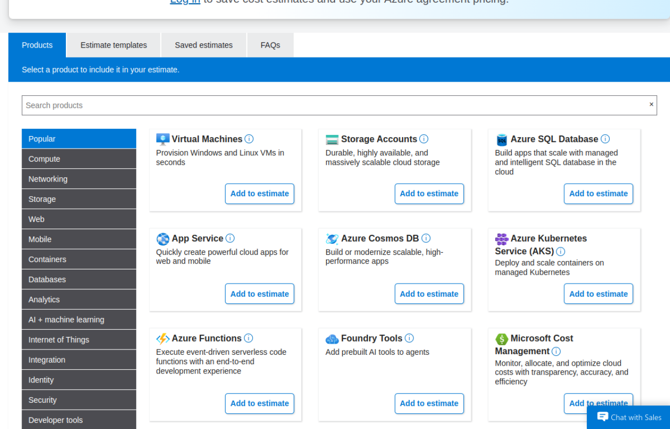Select the Popular category
Image resolution: width=670 pixels, height=429 pixels.
pyautogui.click(x=79, y=139)
